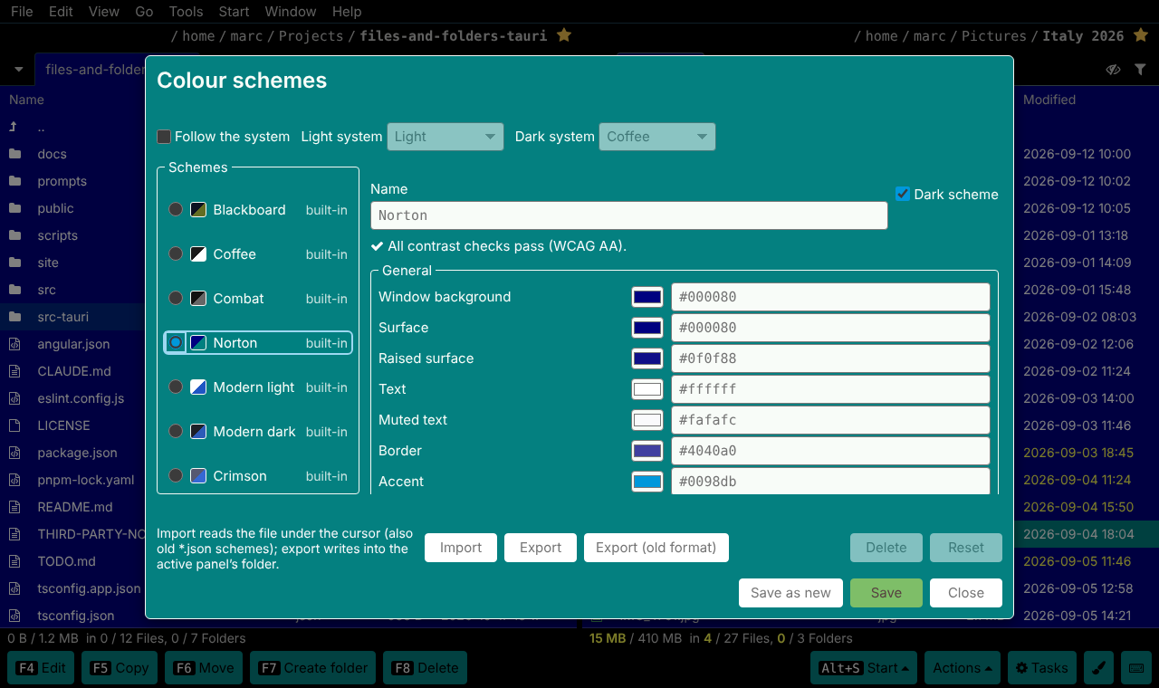The width and height of the screenshot is (1159, 688).
Task: Open the Tools menu
Action: [186, 12]
